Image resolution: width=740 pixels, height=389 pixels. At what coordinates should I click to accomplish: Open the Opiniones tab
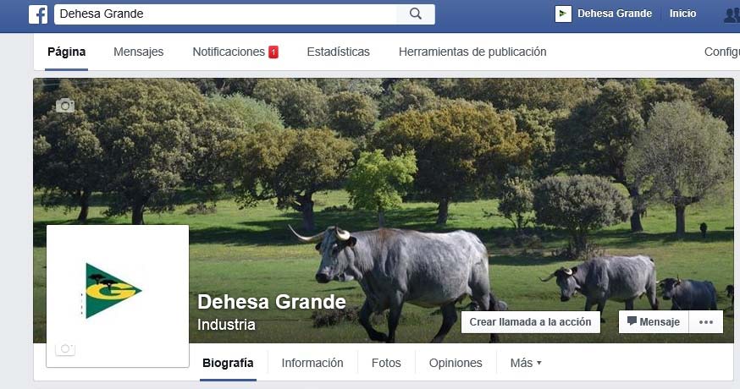[x=456, y=363]
